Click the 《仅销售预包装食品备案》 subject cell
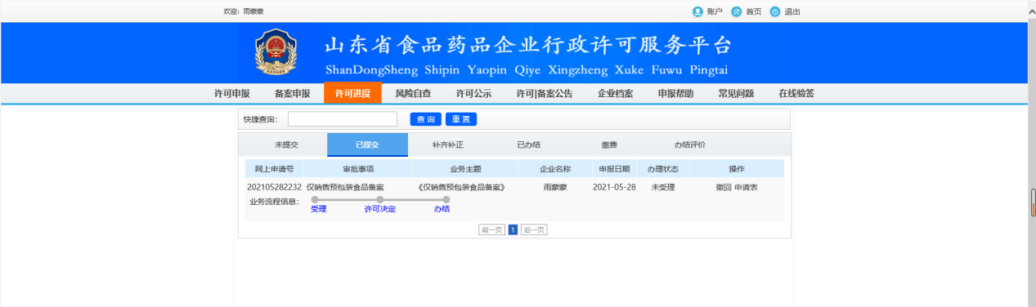 coord(462,187)
